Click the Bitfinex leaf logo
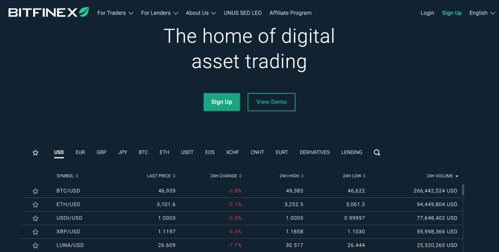This screenshot has height=252, width=499. pos(84,12)
